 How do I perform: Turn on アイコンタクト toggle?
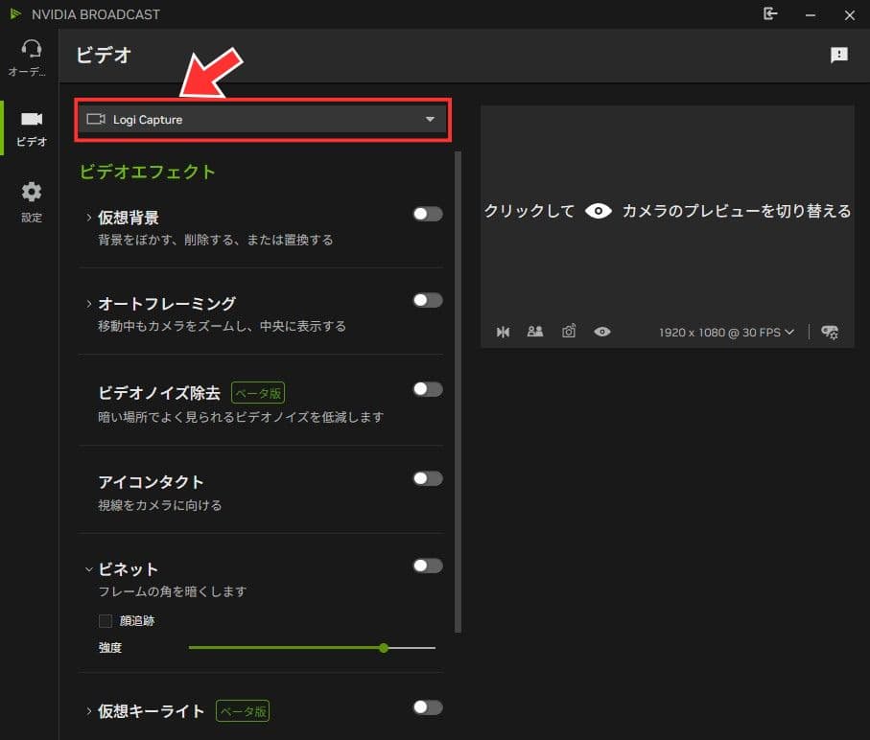pos(428,478)
